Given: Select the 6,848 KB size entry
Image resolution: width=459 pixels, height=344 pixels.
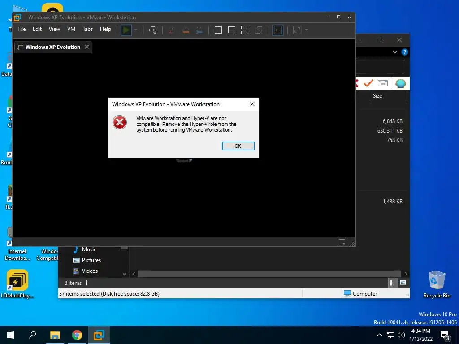Looking at the screenshot, I should coord(392,121).
